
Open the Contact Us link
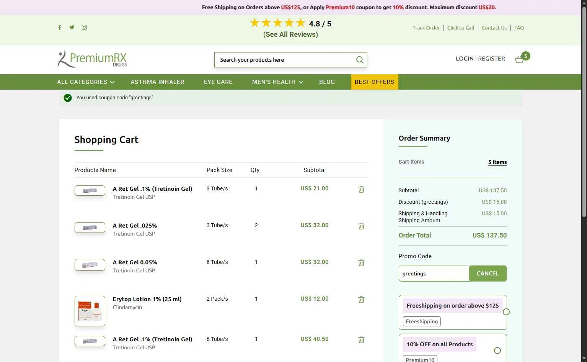pyautogui.click(x=494, y=28)
